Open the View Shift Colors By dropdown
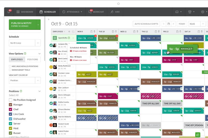Image resolution: width=208 pixels, height=138 pixels. [25, 80]
